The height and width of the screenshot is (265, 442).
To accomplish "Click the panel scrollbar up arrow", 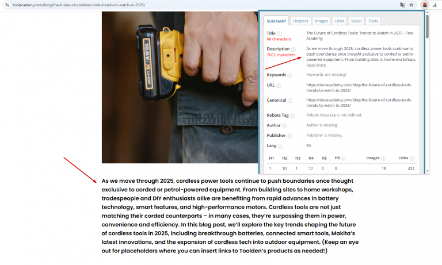I will 428,13.
